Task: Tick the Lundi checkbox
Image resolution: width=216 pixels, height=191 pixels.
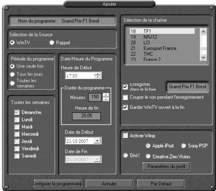Action: pos(17,119)
